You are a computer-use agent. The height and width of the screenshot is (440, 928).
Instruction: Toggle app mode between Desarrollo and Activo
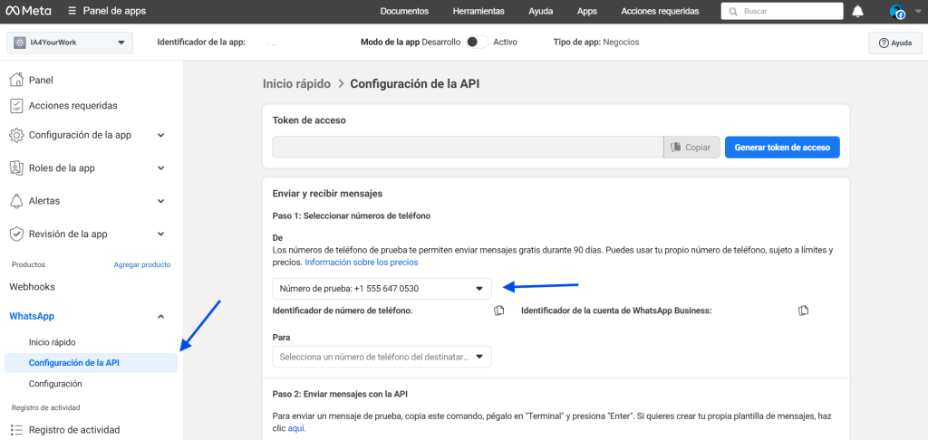(477, 43)
